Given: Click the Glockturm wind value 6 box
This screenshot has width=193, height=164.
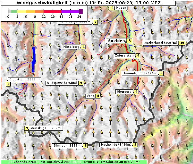Looking at the screenshot, I should (8, 84).
